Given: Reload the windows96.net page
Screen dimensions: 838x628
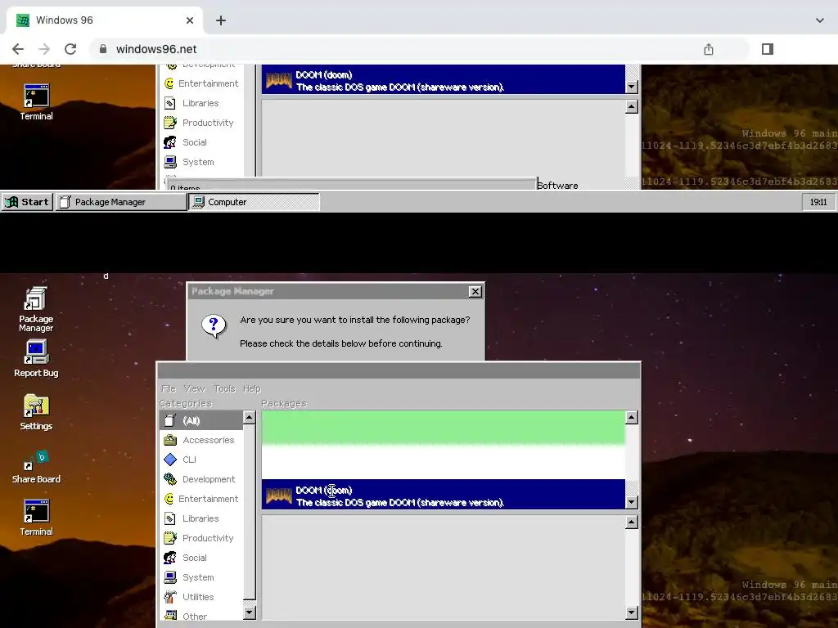Looking at the screenshot, I should click(x=70, y=49).
